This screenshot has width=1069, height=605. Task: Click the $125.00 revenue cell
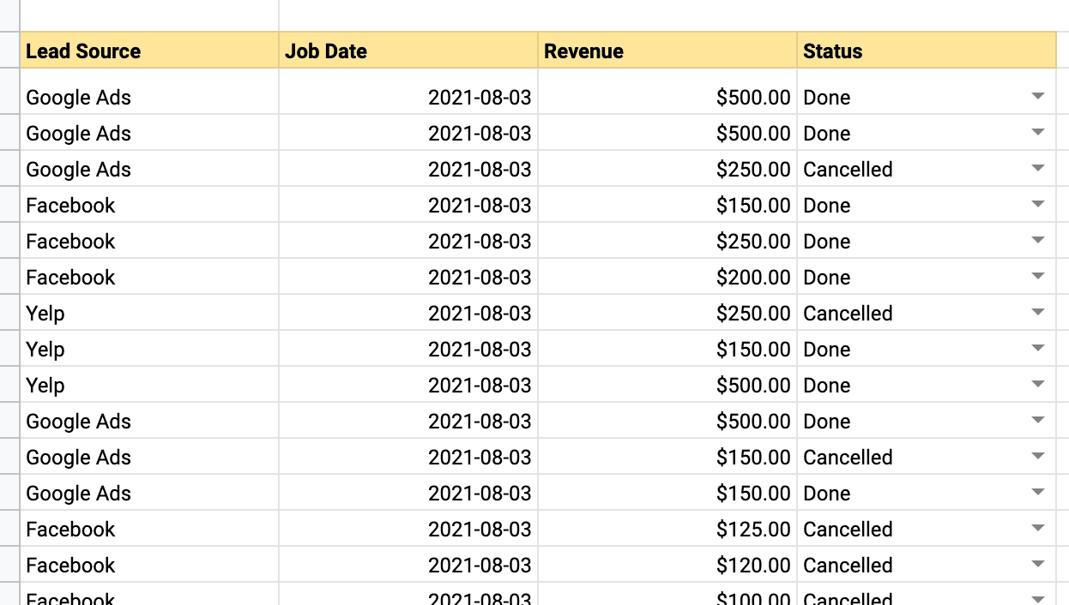click(667, 529)
